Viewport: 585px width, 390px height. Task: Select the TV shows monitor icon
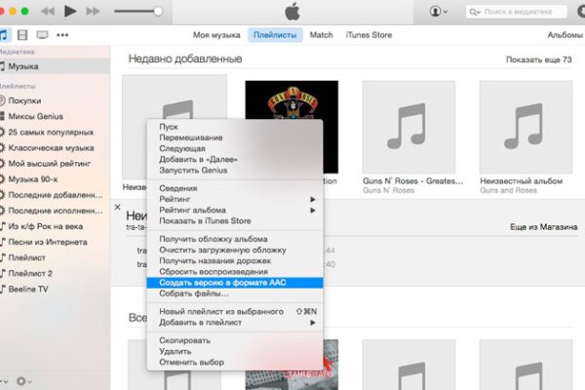pos(42,35)
